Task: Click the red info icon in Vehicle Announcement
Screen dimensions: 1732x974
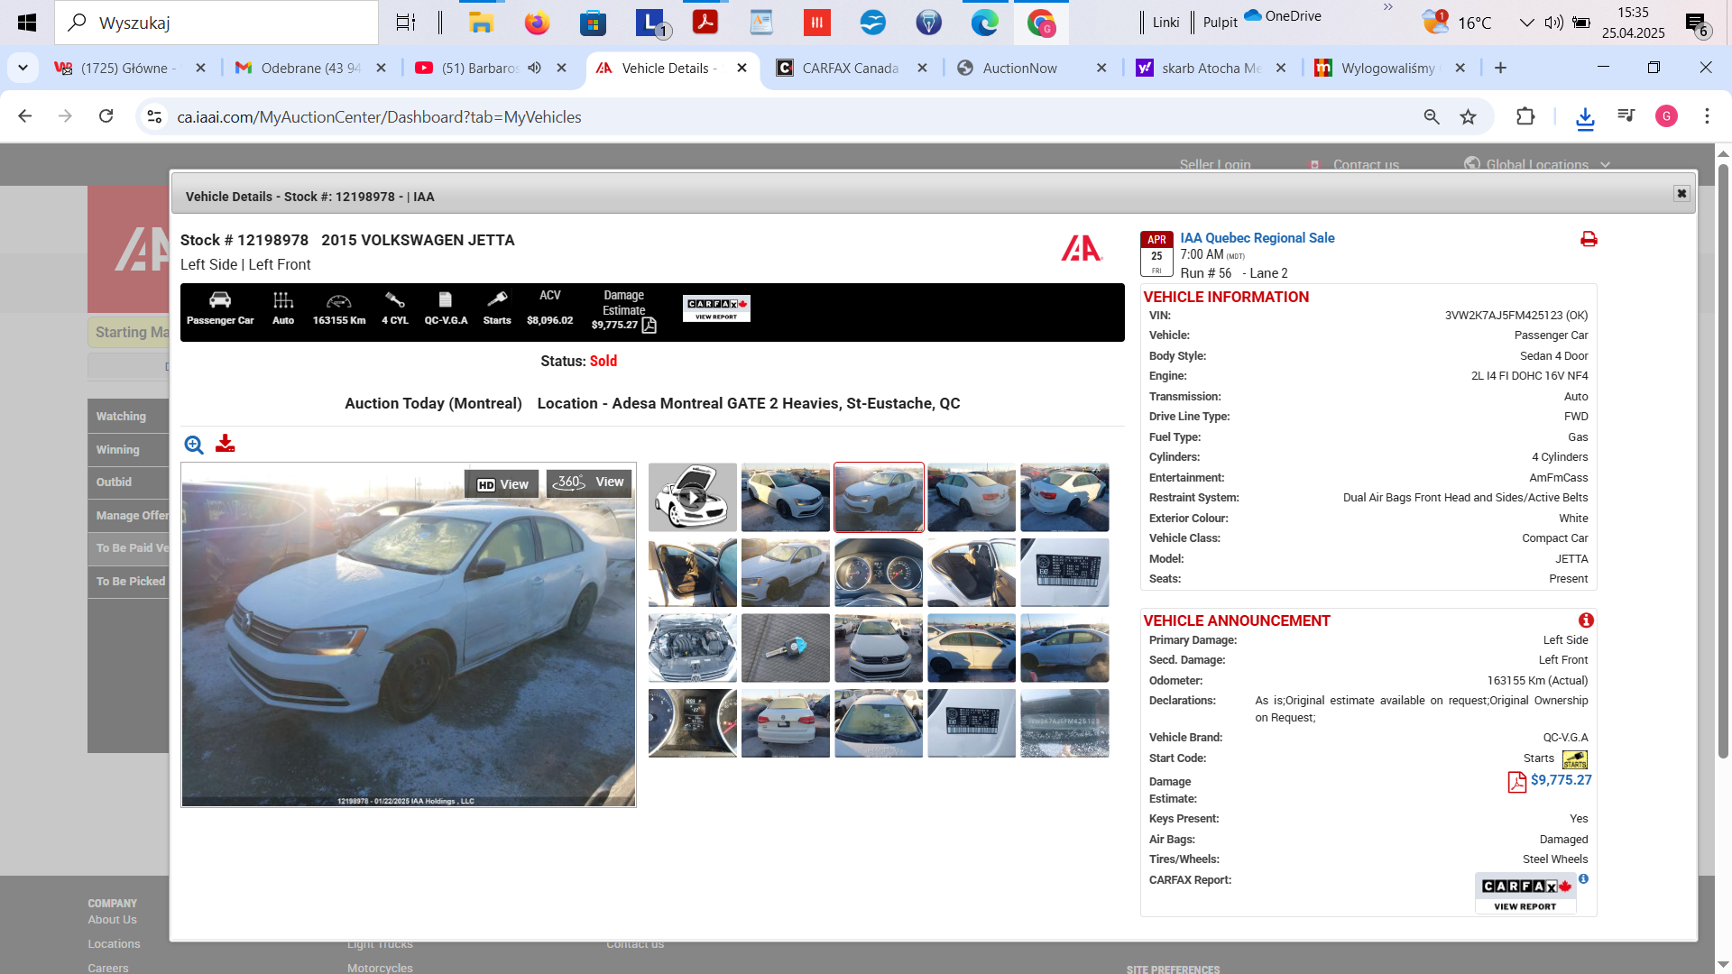Action: point(1586,620)
